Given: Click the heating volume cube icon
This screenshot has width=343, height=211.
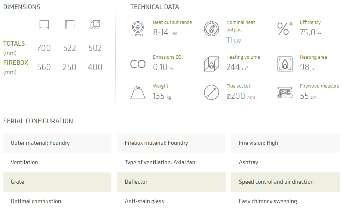Looking at the screenshot, I should tap(211, 64).
